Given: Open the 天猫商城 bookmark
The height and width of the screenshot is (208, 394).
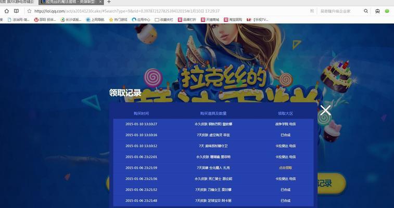Looking at the screenshot, I should click(210, 20).
